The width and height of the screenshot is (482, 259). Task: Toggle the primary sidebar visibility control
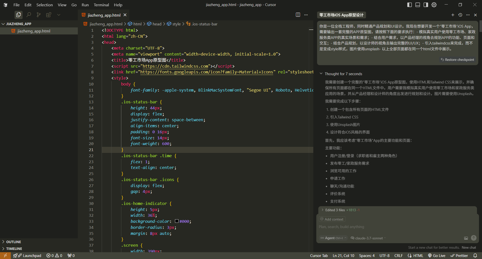pos(409,5)
